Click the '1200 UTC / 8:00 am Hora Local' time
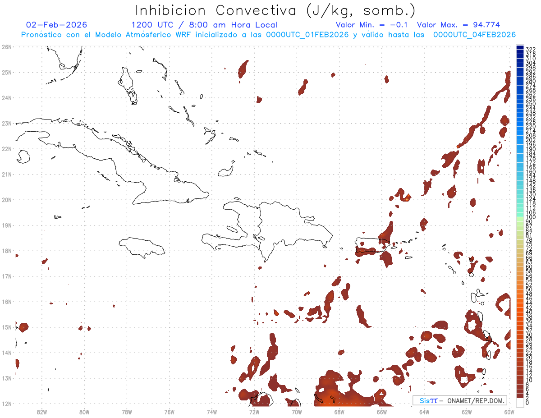Screen dimensions: 541x418 pyautogui.click(x=204, y=25)
